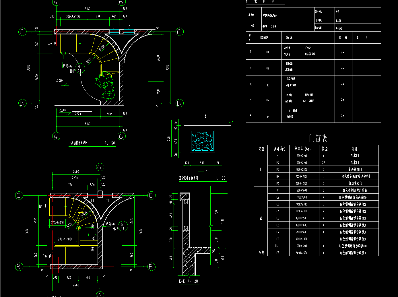Click the E-E 1:20 section label

coord(189,281)
